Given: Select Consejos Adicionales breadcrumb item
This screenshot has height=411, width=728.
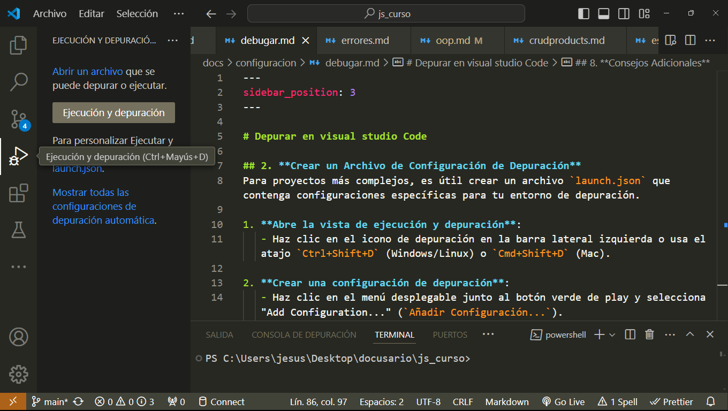Looking at the screenshot, I should (x=635, y=63).
